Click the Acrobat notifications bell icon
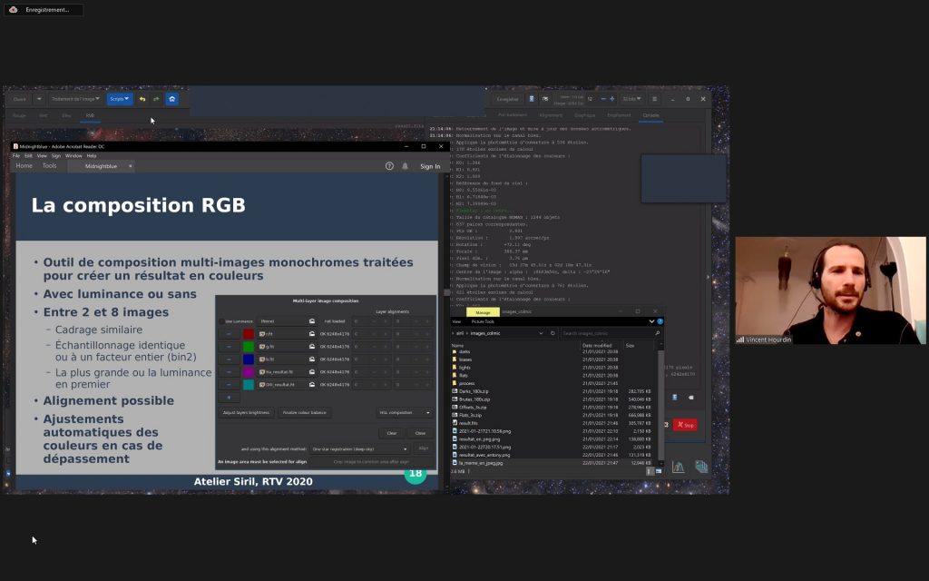 click(x=406, y=167)
